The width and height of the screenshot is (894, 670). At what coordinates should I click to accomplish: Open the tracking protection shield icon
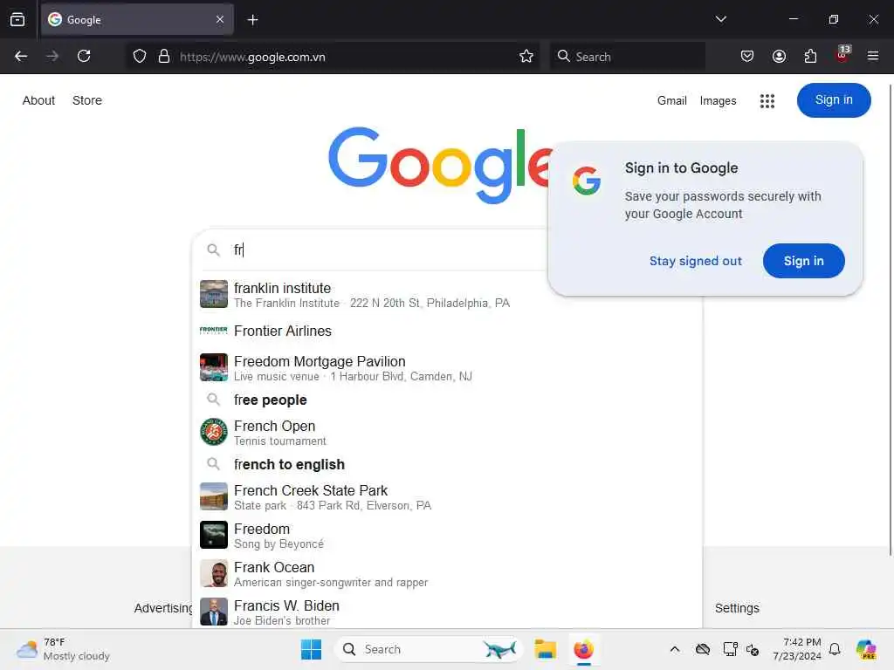click(140, 56)
